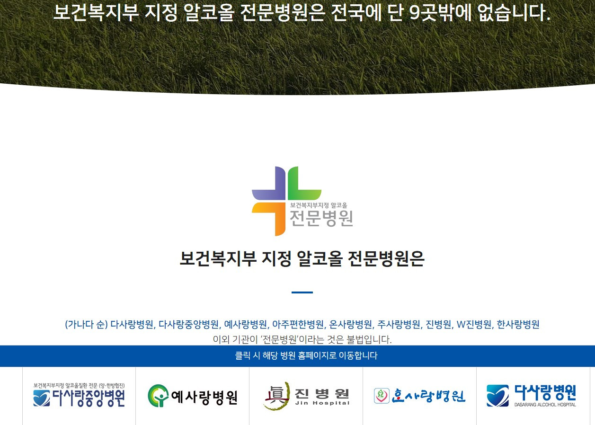Open the 진병원 Jin Hospital logo link
The height and width of the screenshot is (425, 595).
(x=306, y=396)
